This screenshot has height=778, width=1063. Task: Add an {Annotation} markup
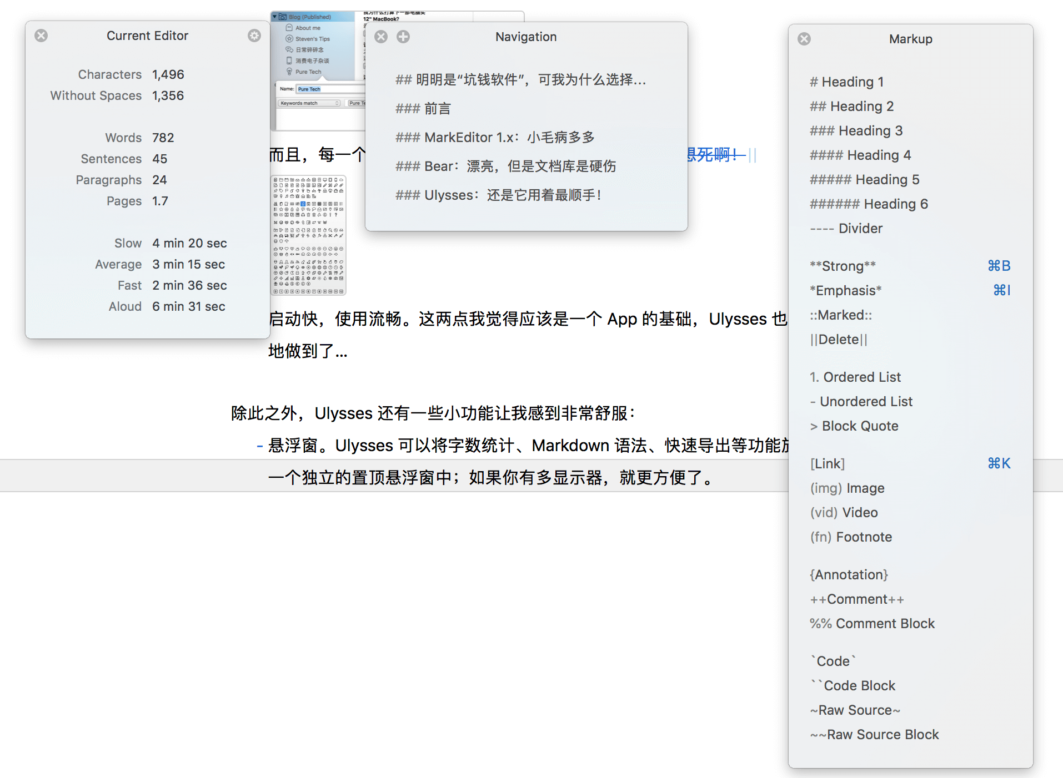click(849, 575)
